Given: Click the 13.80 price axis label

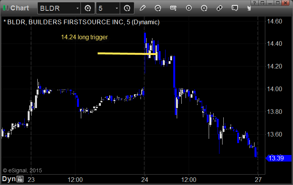Looking at the screenshot, I should click(275, 112).
